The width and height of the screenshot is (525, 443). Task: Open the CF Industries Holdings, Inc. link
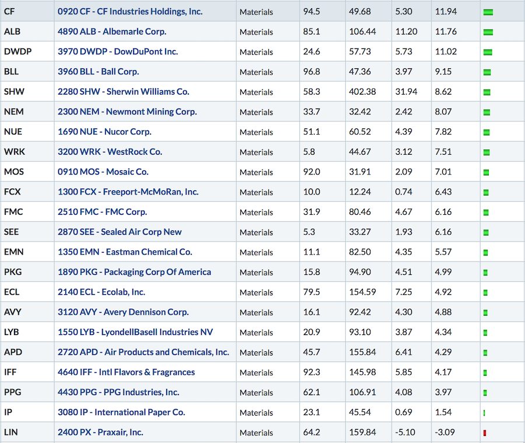[130, 12]
